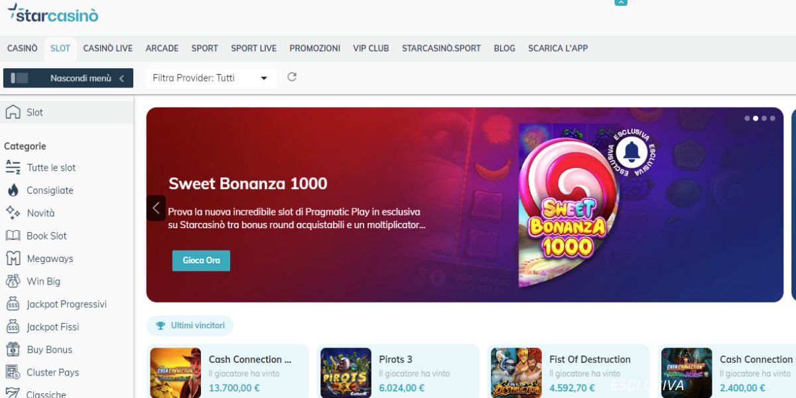Select the second carousel dot indicator

(x=756, y=118)
